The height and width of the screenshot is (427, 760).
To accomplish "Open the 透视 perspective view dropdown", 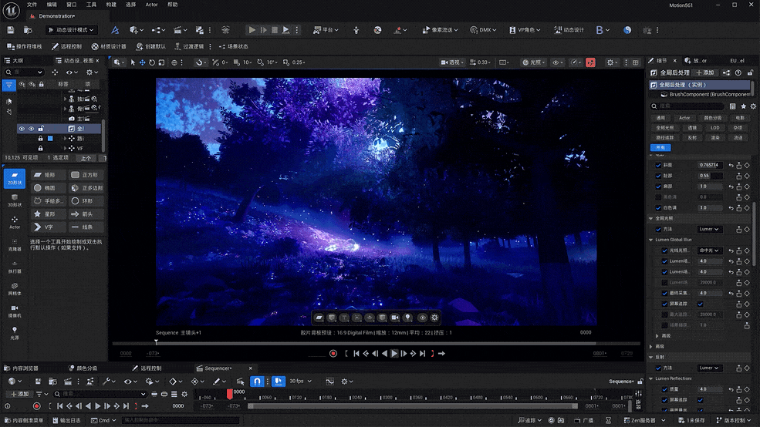I will [452, 62].
